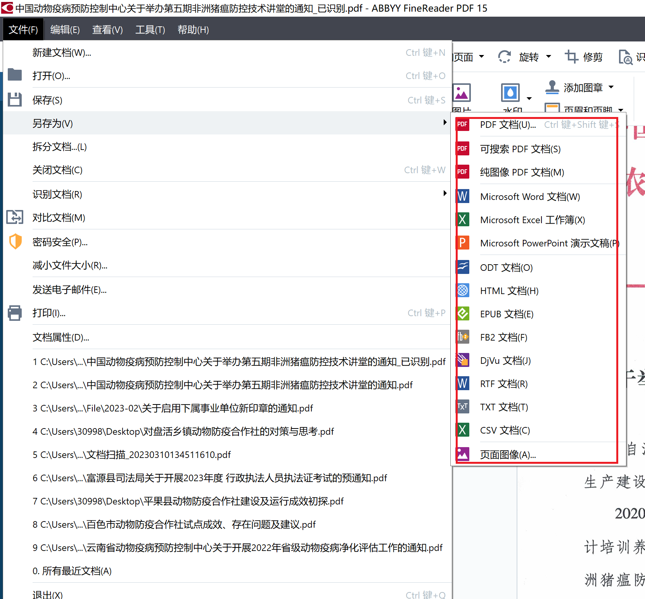Open the 工具(T) menu
645x599 pixels.
150,29
